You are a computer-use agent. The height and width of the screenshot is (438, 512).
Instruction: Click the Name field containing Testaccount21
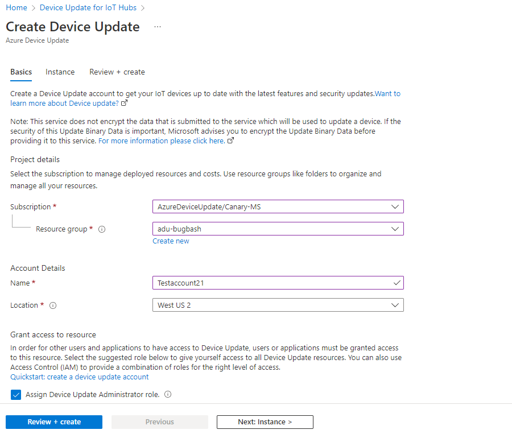click(273, 283)
